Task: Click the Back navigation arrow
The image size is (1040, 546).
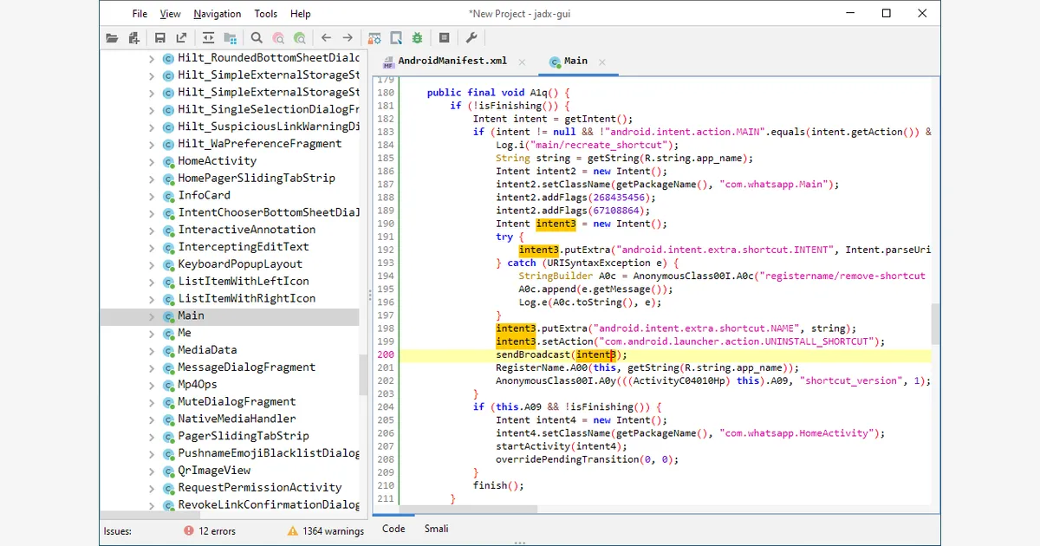Action: pyautogui.click(x=326, y=38)
